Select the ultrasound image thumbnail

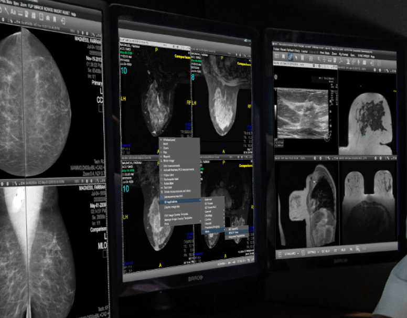click(x=302, y=113)
